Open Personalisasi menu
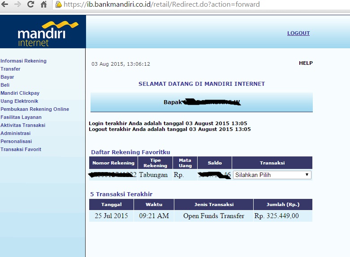 pyautogui.click(x=16, y=141)
